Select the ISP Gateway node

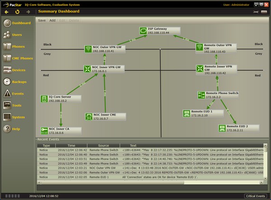[x=160, y=31]
